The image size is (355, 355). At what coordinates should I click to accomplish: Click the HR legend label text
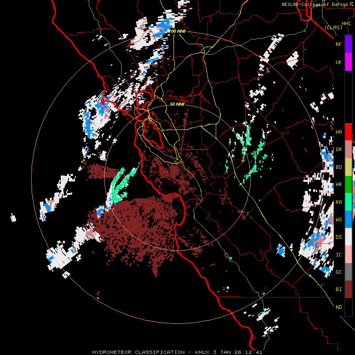pyautogui.click(x=338, y=185)
